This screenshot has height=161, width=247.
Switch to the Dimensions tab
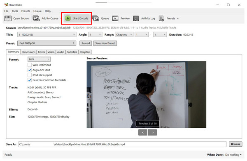click(28, 52)
